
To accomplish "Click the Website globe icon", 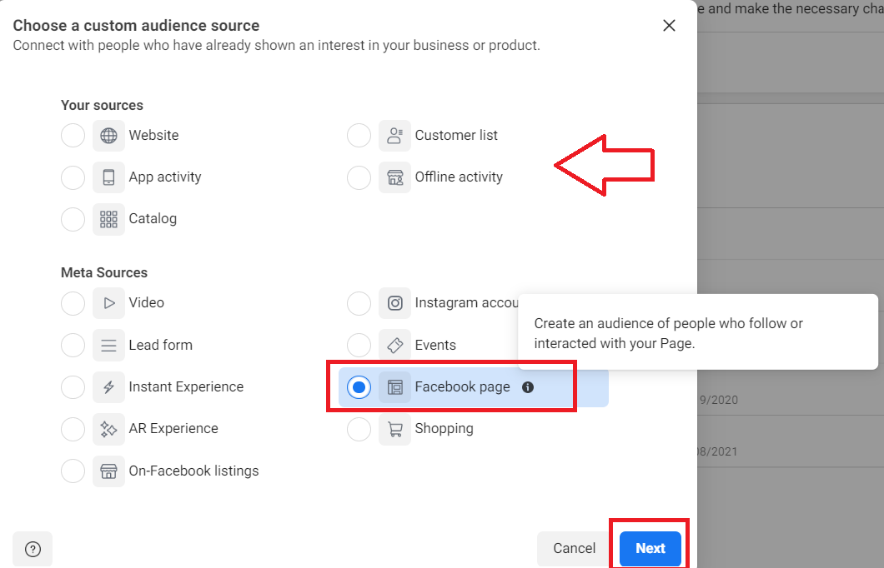I will pyautogui.click(x=108, y=136).
